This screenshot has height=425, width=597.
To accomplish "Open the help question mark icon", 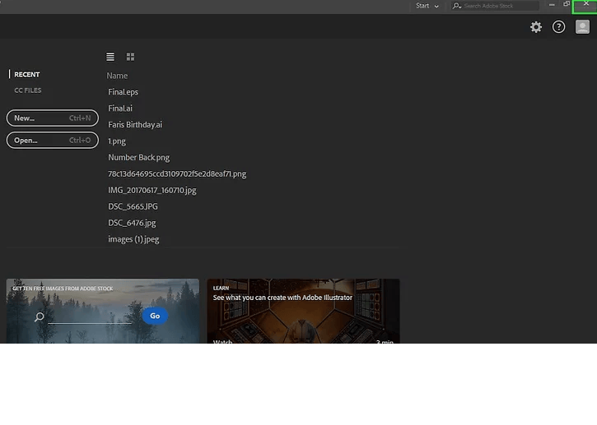I will click(x=559, y=27).
